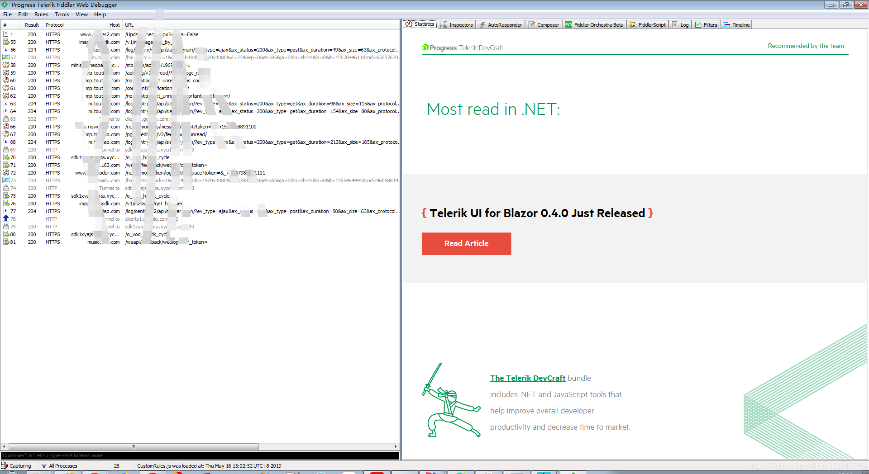Click the Recommended by the team link
This screenshot has height=474, width=869.
(806, 46)
